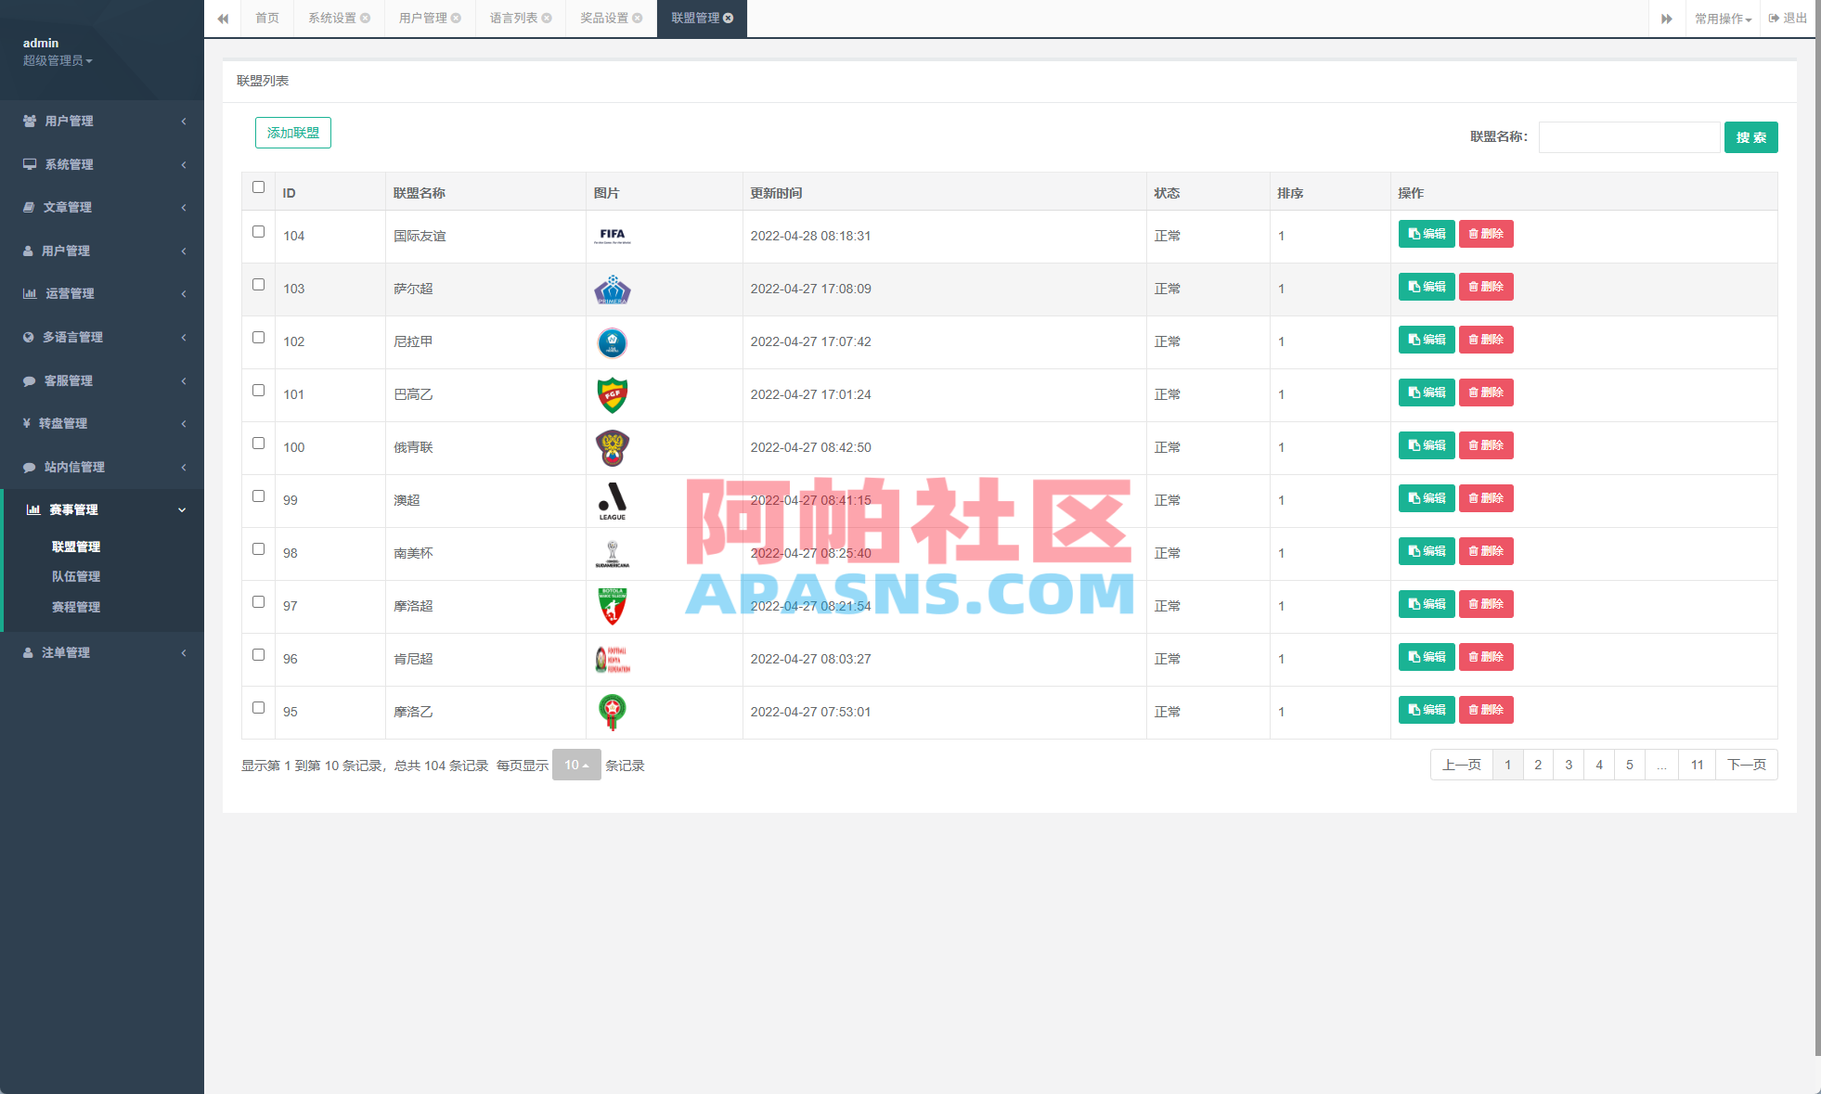Expand the per-page record count selector showing 10
The width and height of the screenshot is (1821, 1094).
pyautogui.click(x=576, y=765)
